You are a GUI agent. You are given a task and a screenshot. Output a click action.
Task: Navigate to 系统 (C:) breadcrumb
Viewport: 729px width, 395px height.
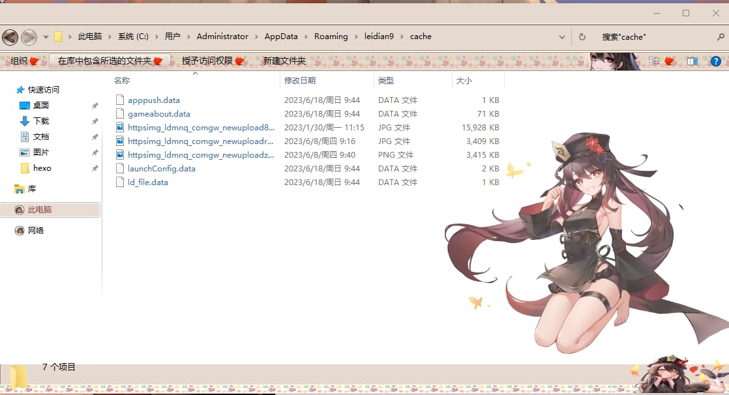[x=134, y=37]
